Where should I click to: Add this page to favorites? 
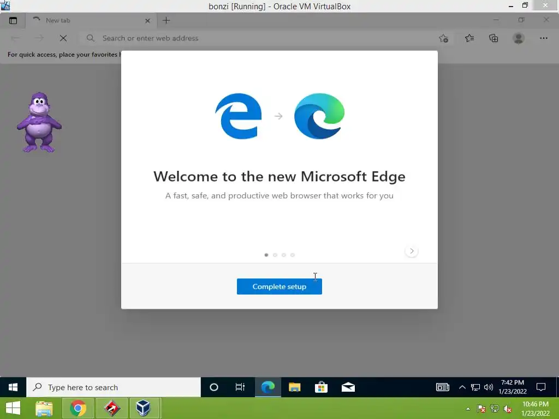443,38
